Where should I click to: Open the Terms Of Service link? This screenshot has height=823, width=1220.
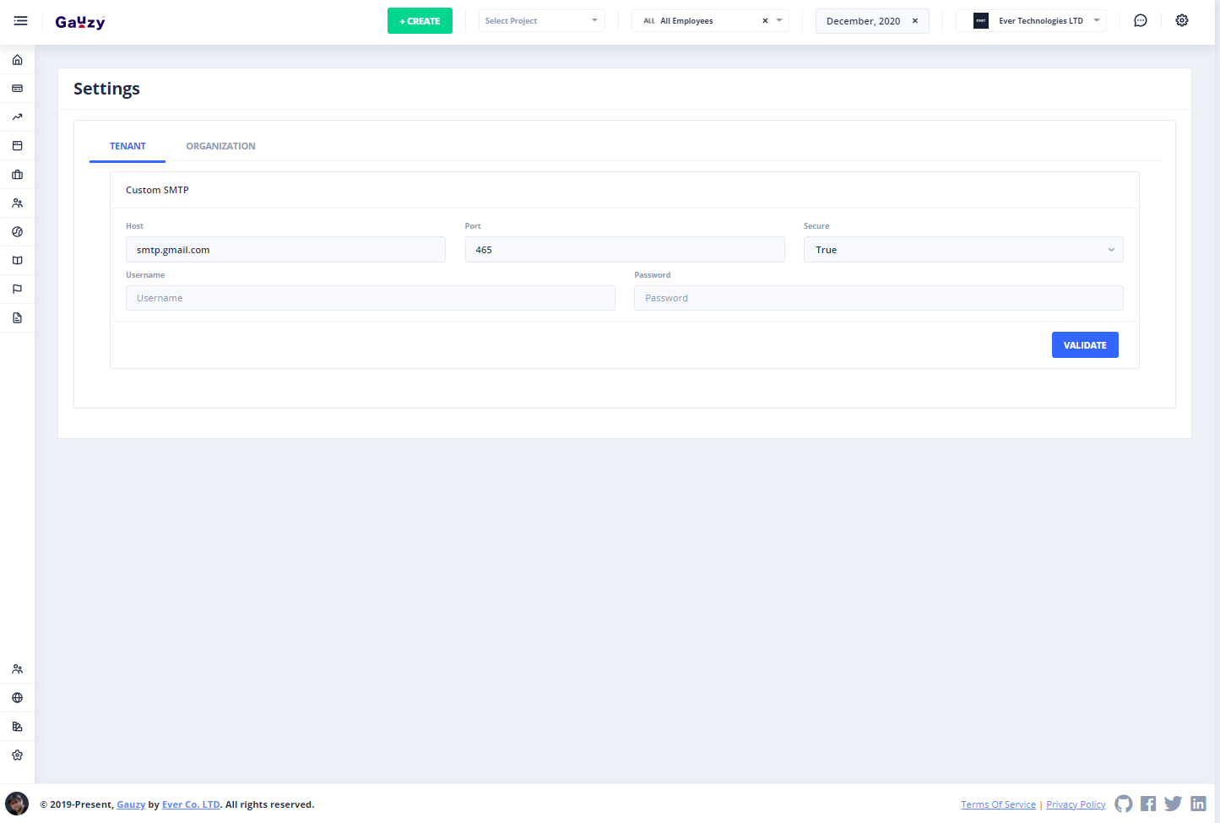pyautogui.click(x=998, y=804)
